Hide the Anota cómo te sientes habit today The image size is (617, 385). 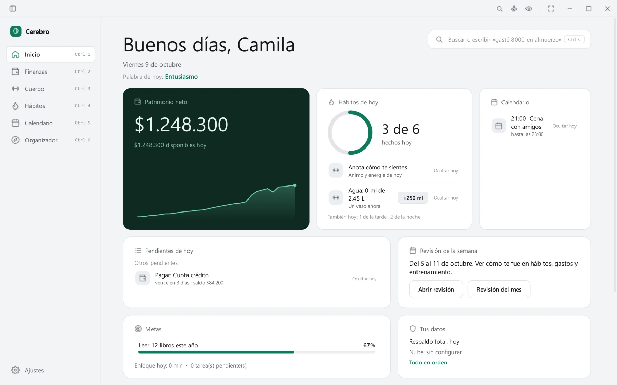pyautogui.click(x=446, y=171)
